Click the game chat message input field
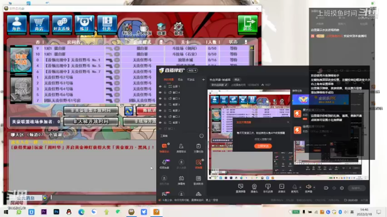Screen dimensions: 387x217 (103, 197)
